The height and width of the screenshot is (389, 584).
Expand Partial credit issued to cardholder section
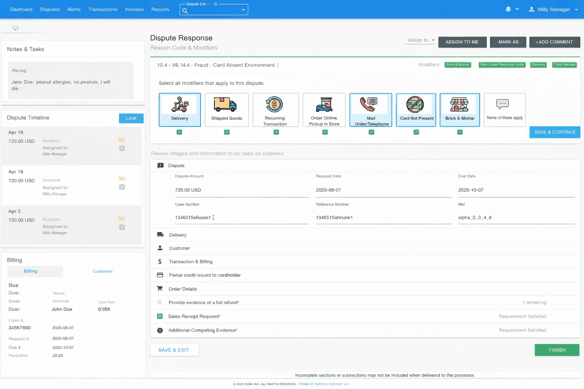pyautogui.click(x=365, y=275)
